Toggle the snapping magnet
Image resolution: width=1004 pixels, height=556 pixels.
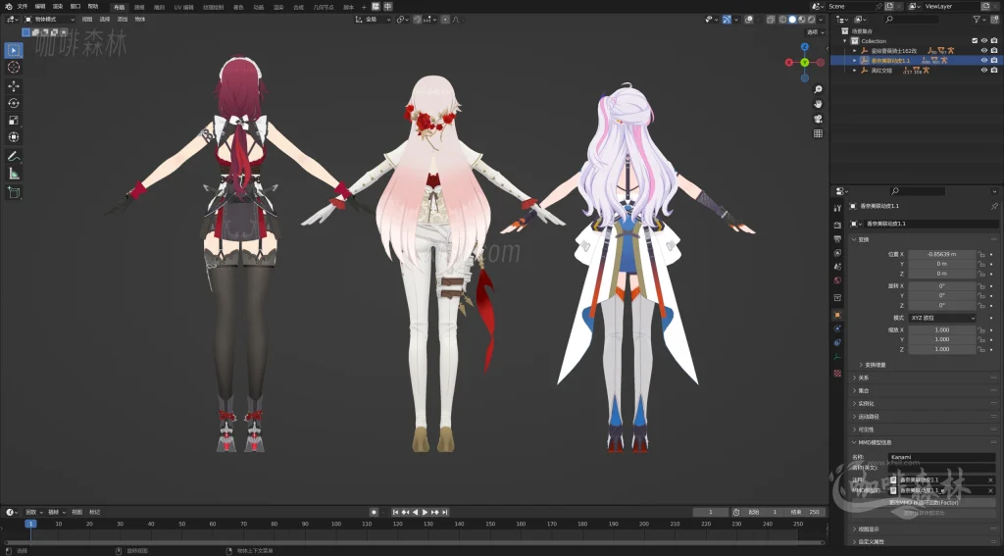point(418,20)
